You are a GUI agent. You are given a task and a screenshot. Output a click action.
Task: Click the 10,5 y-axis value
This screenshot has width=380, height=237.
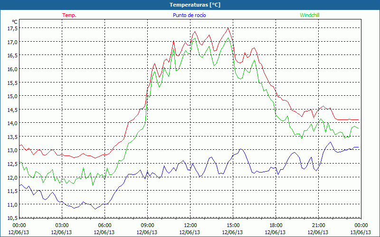pos(13,218)
